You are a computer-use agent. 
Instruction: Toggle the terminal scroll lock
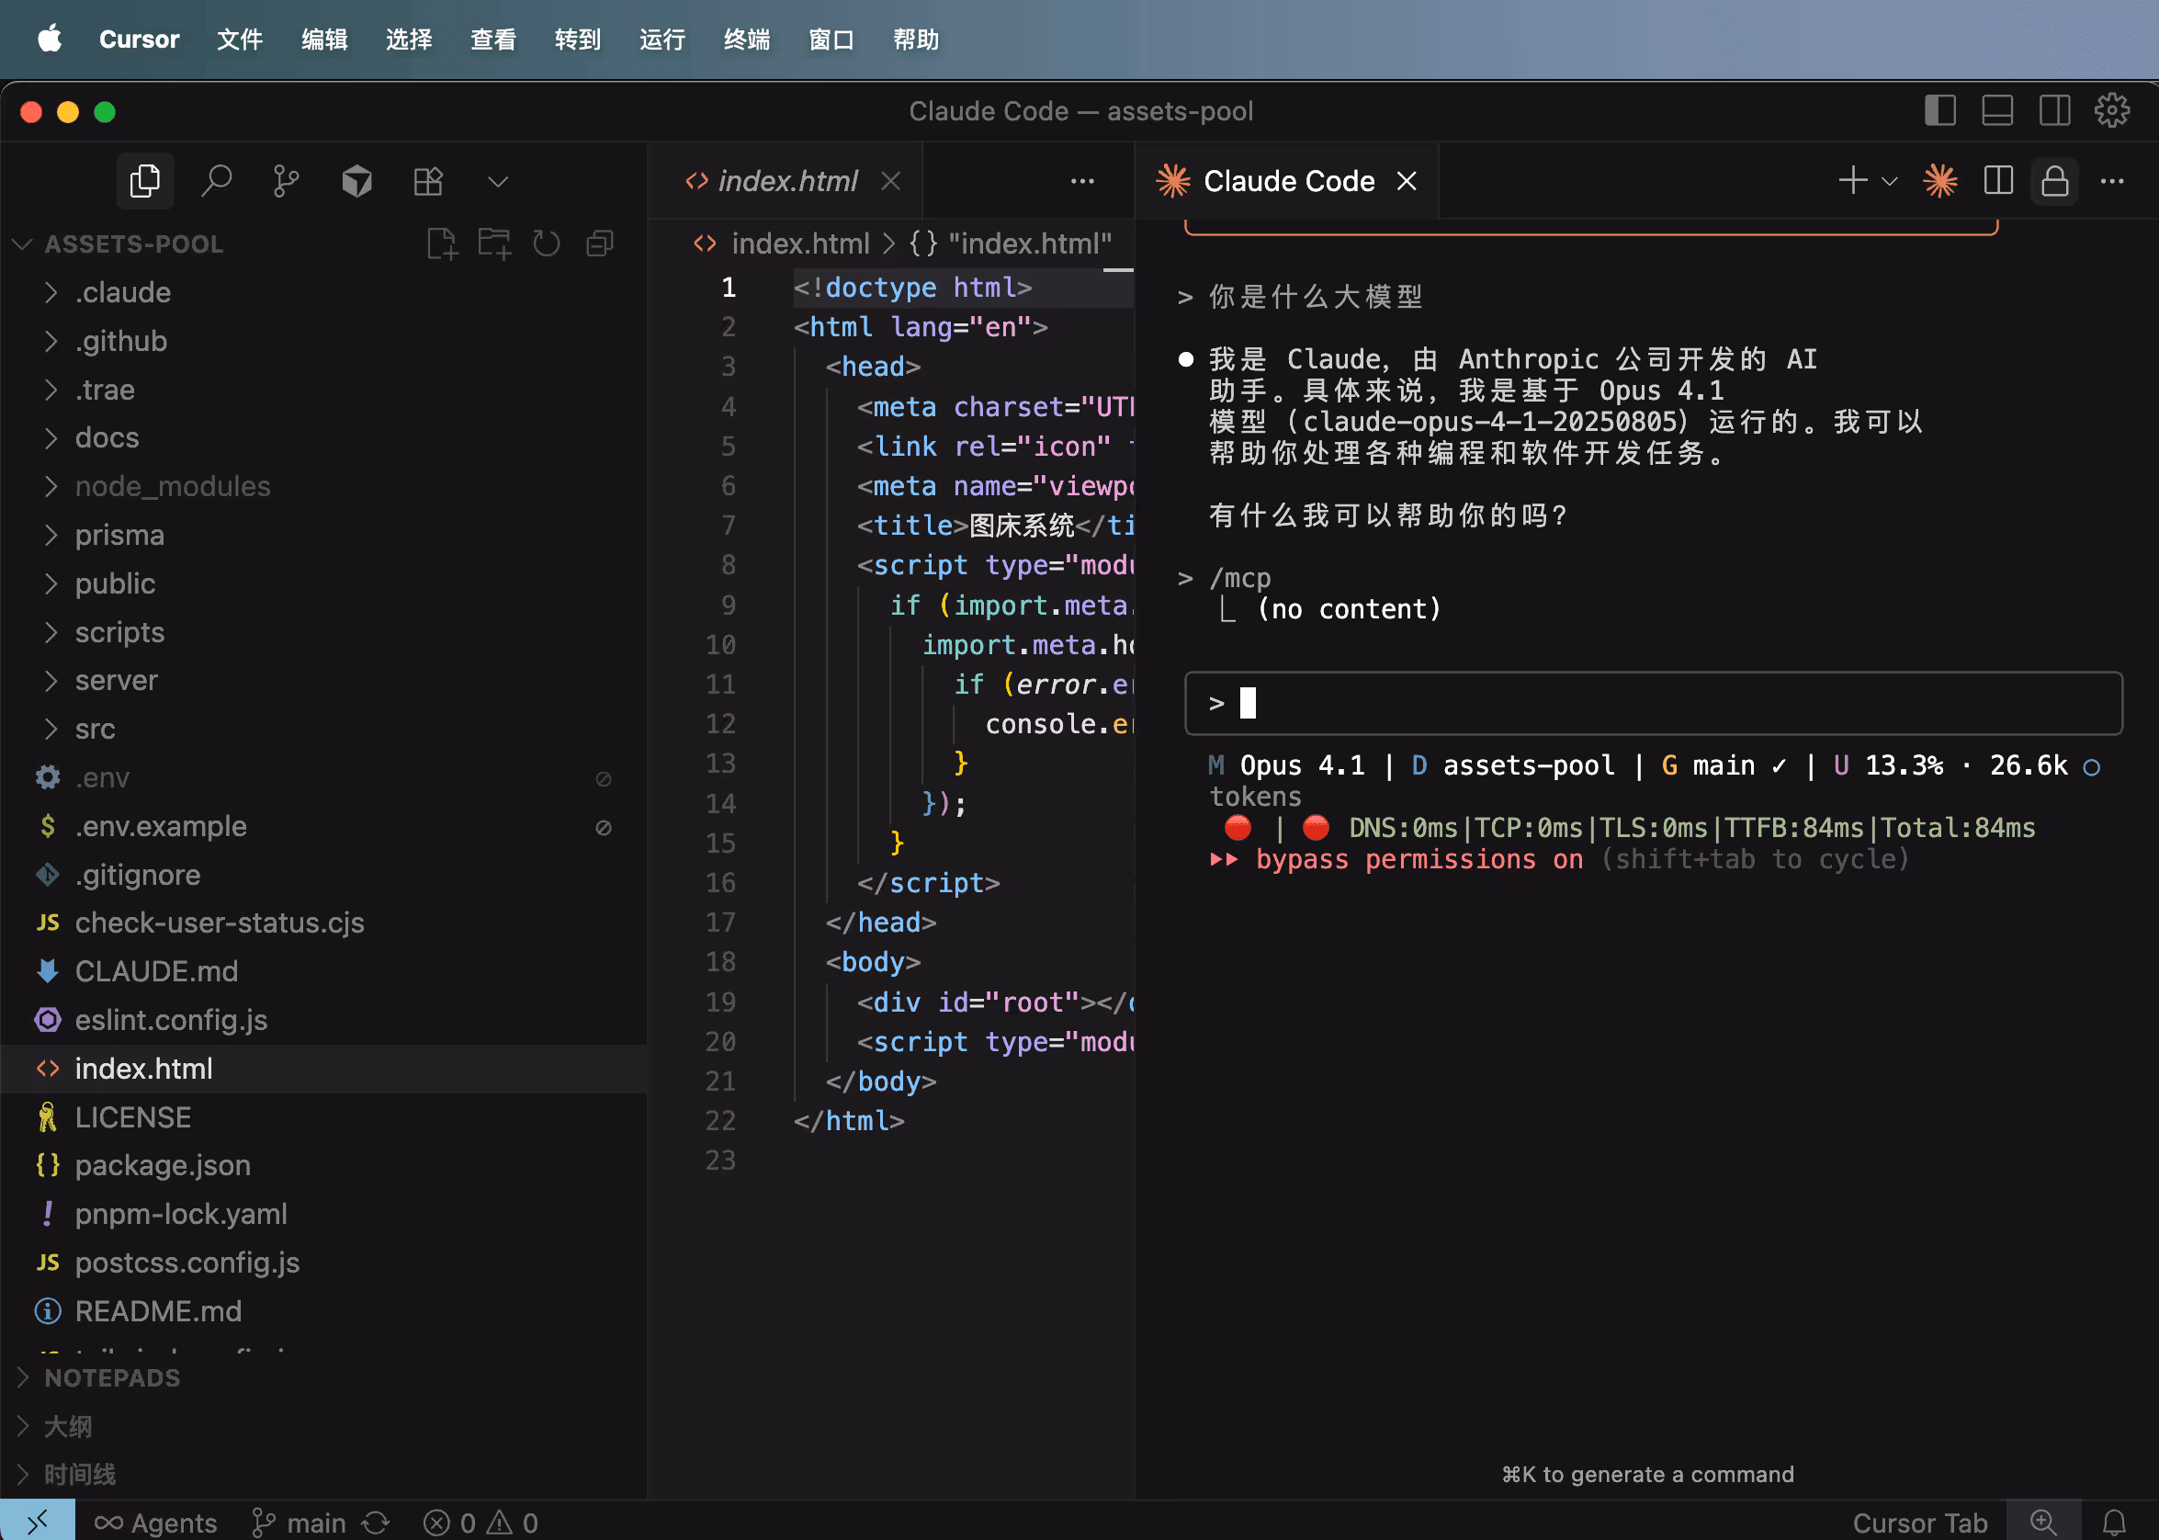click(2052, 180)
